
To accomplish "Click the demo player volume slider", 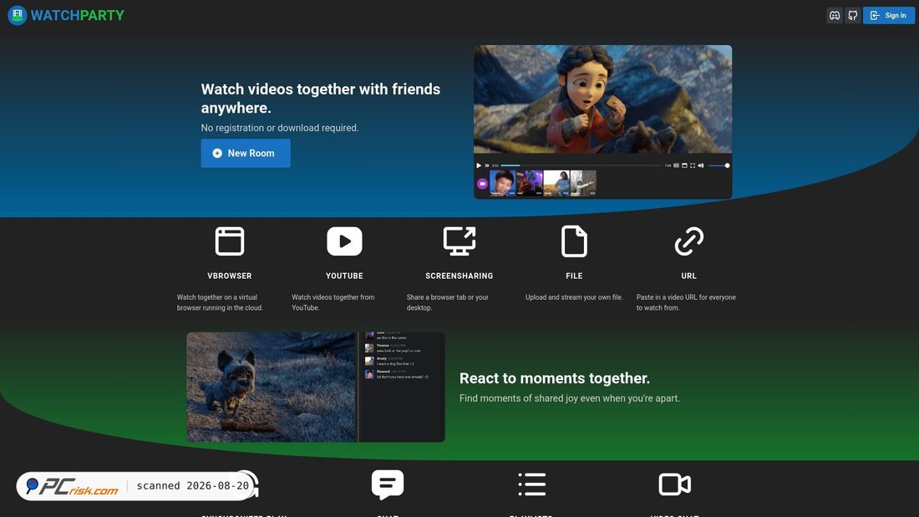I will click(x=718, y=165).
